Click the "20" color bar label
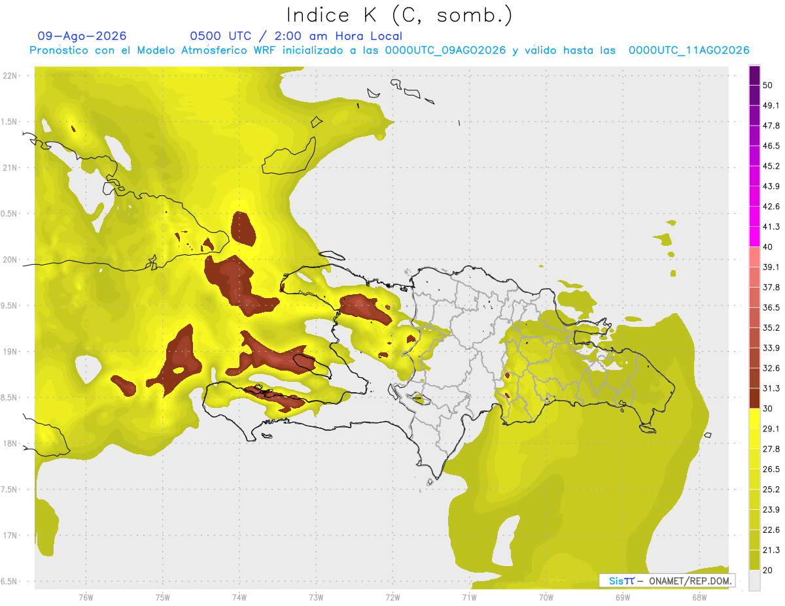The height and width of the screenshot is (606, 785). tap(767, 569)
